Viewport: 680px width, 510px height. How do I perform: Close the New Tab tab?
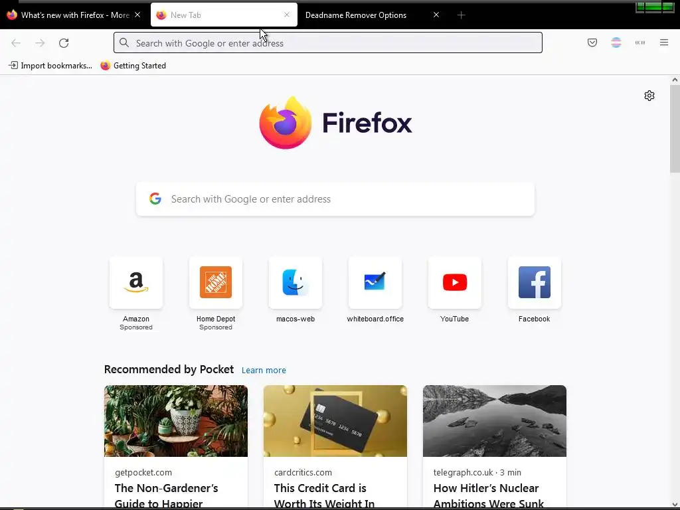[x=287, y=15]
